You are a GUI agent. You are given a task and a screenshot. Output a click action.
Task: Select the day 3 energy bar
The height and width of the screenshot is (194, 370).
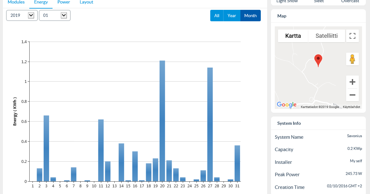tap(46, 148)
